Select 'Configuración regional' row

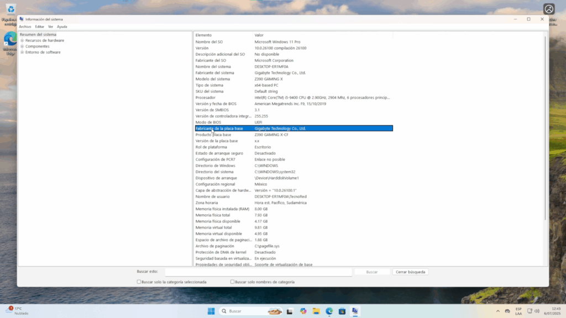click(x=294, y=184)
